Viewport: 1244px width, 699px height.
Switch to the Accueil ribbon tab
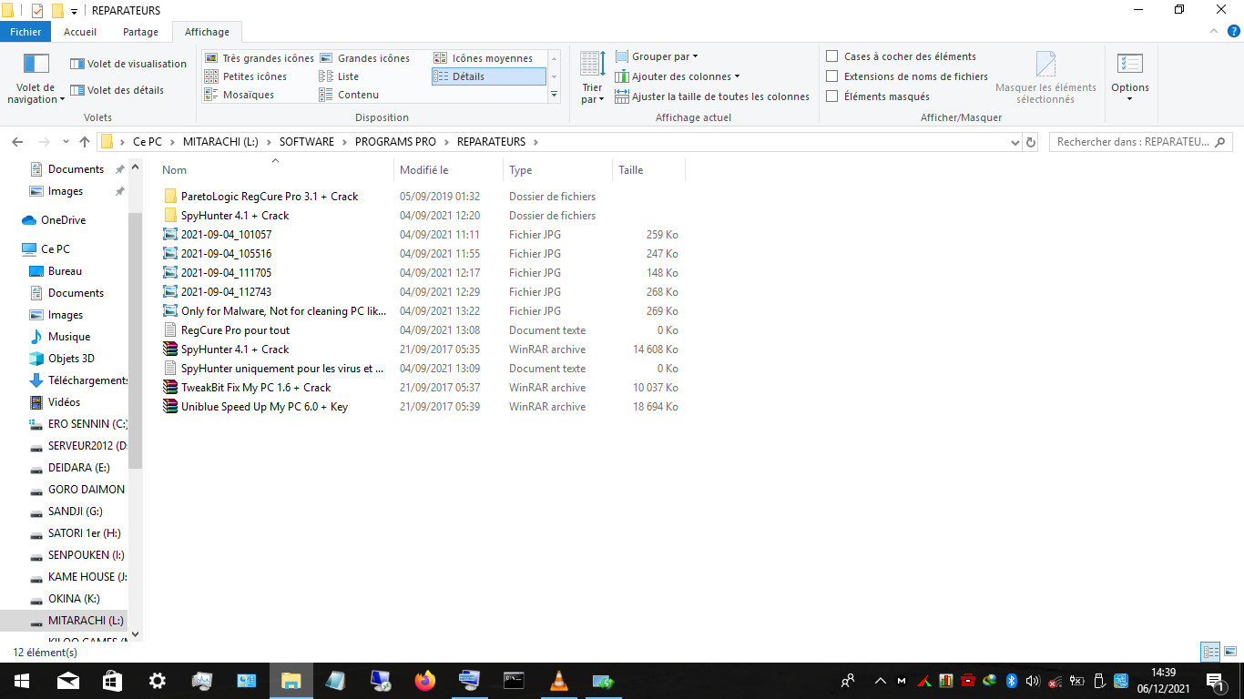point(80,32)
